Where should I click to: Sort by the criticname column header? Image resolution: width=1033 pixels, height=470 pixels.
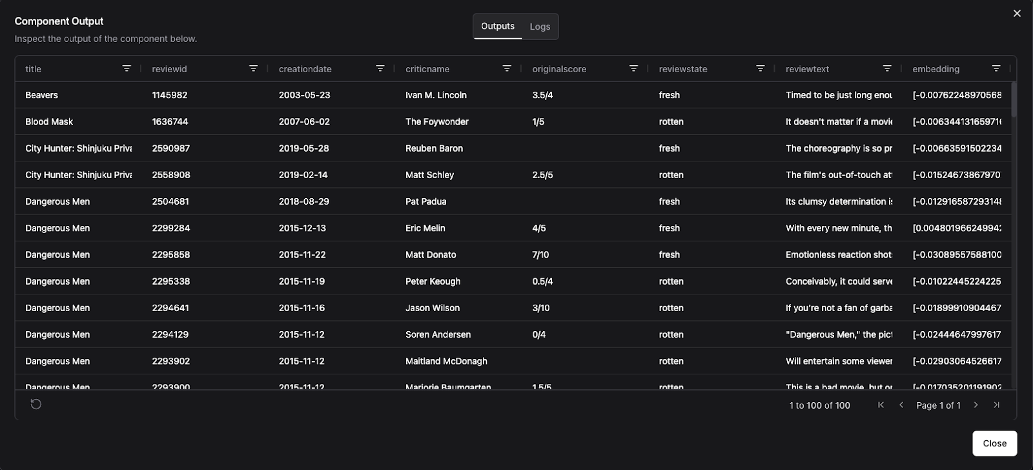[x=427, y=69]
